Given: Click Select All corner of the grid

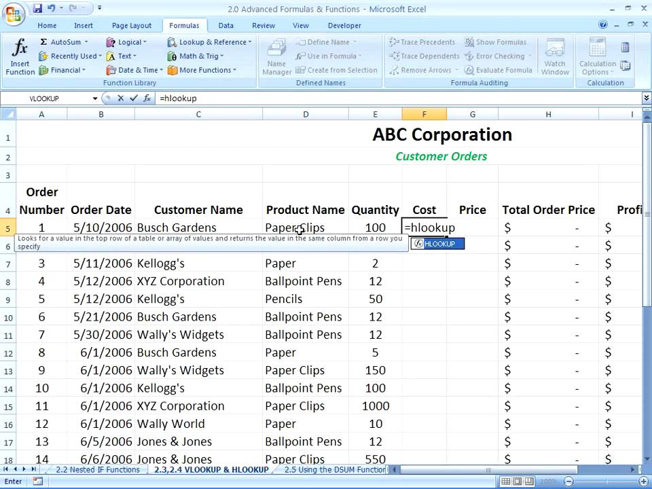Looking at the screenshot, I should click(8, 114).
